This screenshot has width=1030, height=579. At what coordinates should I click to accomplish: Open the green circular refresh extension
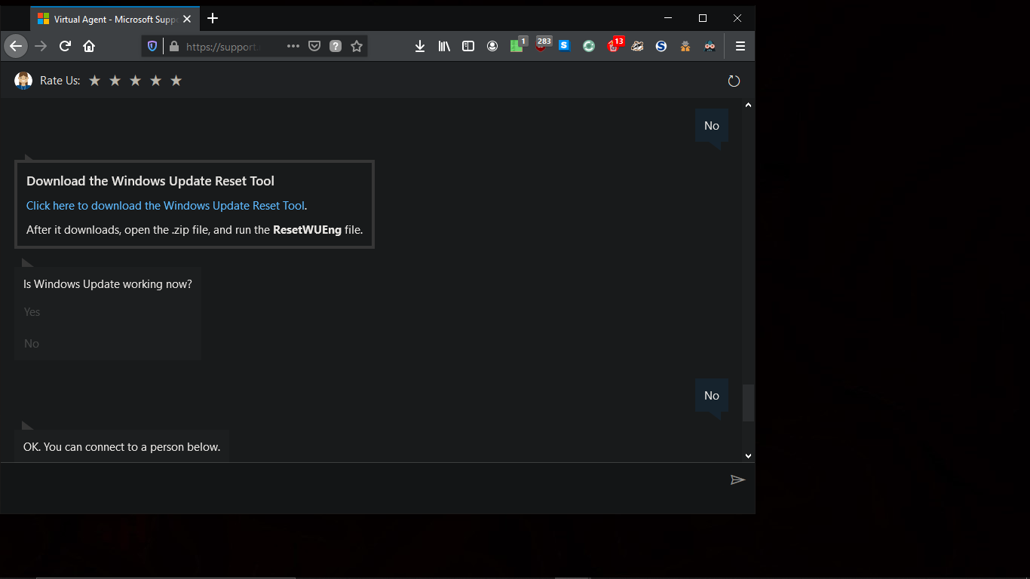(x=589, y=46)
